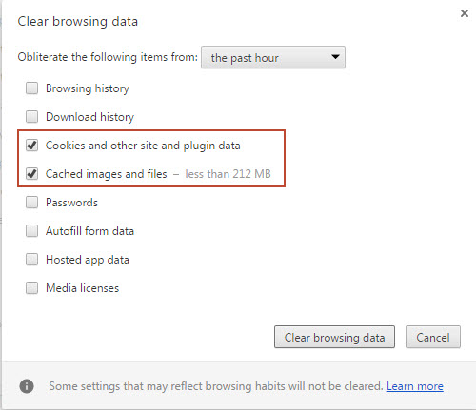Untick the Cached images and files checkbox
This screenshot has height=410, width=476.
(31, 174)
